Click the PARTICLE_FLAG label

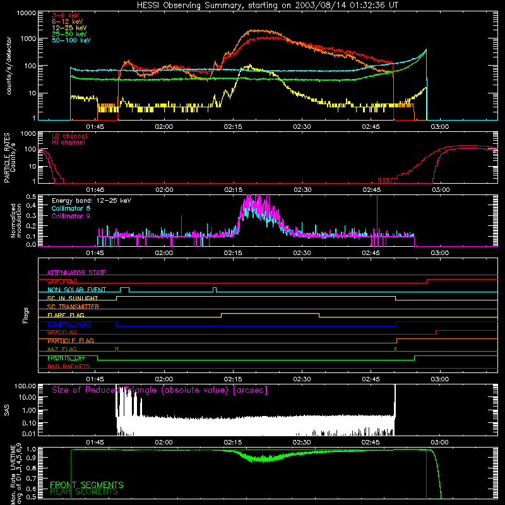tap(71, 341)
